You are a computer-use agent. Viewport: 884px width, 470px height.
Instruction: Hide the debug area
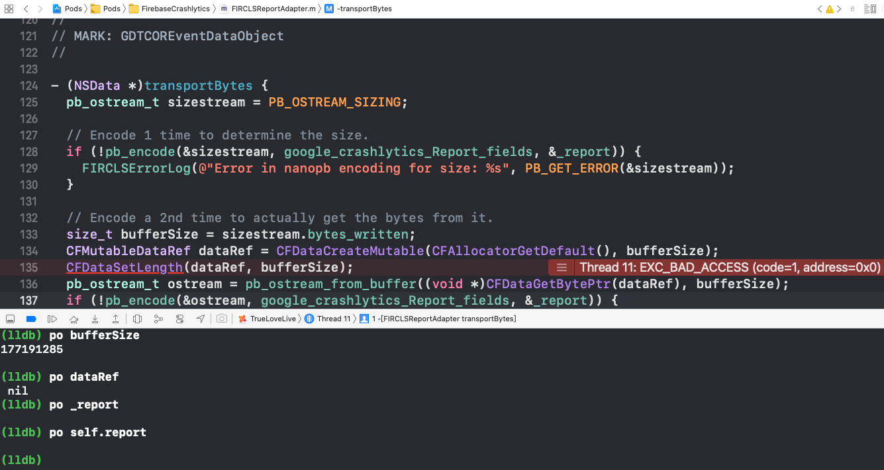click(10, 319)
